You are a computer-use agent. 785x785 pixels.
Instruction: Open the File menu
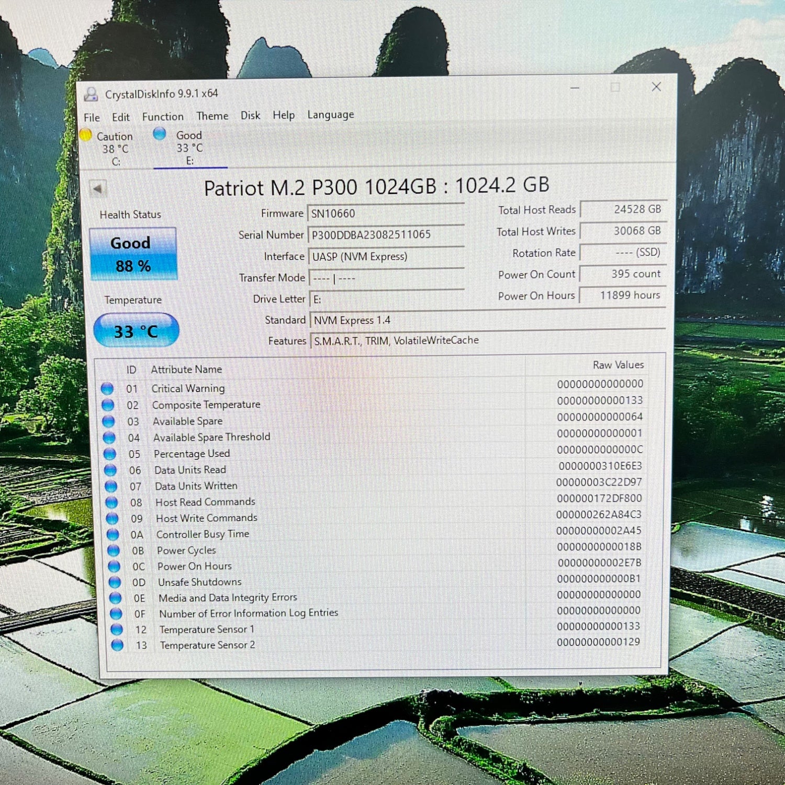click(92, 118)
